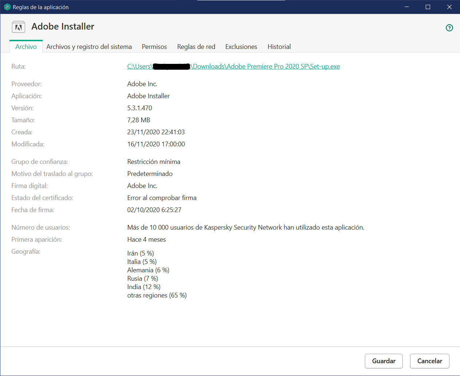Select the Archivo tab
Screen dimensions: 460x376
[26, 47]
